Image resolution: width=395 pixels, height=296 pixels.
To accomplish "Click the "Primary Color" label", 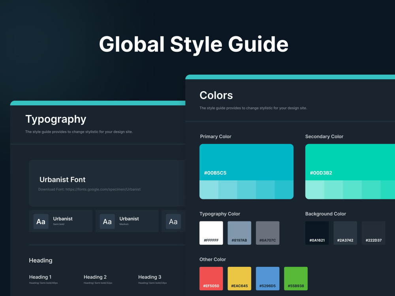I will click(216, 137).
